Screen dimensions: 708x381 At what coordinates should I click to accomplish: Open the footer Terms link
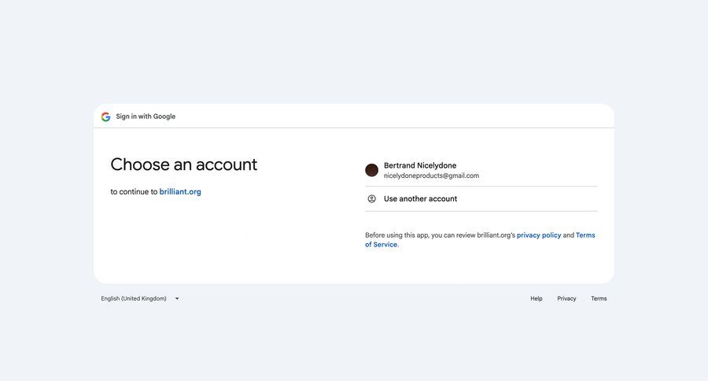click(x=599, y=299)
